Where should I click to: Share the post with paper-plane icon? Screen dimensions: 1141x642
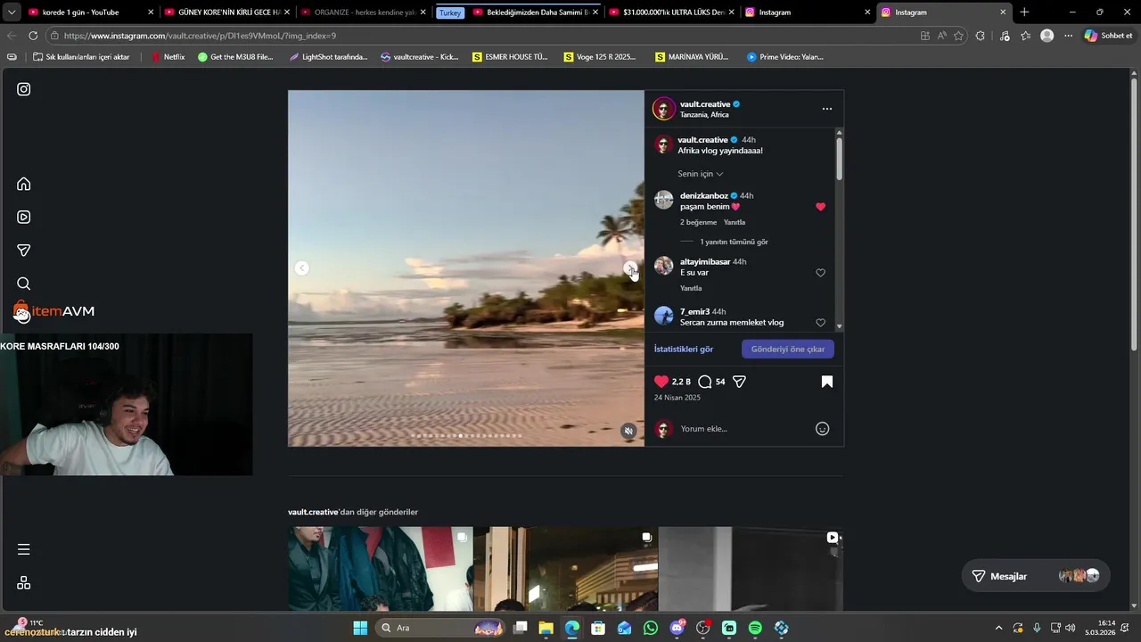pyautogui.click(x=739, y=382)
